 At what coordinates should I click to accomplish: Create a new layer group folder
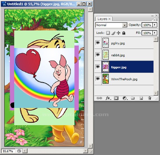132,98
